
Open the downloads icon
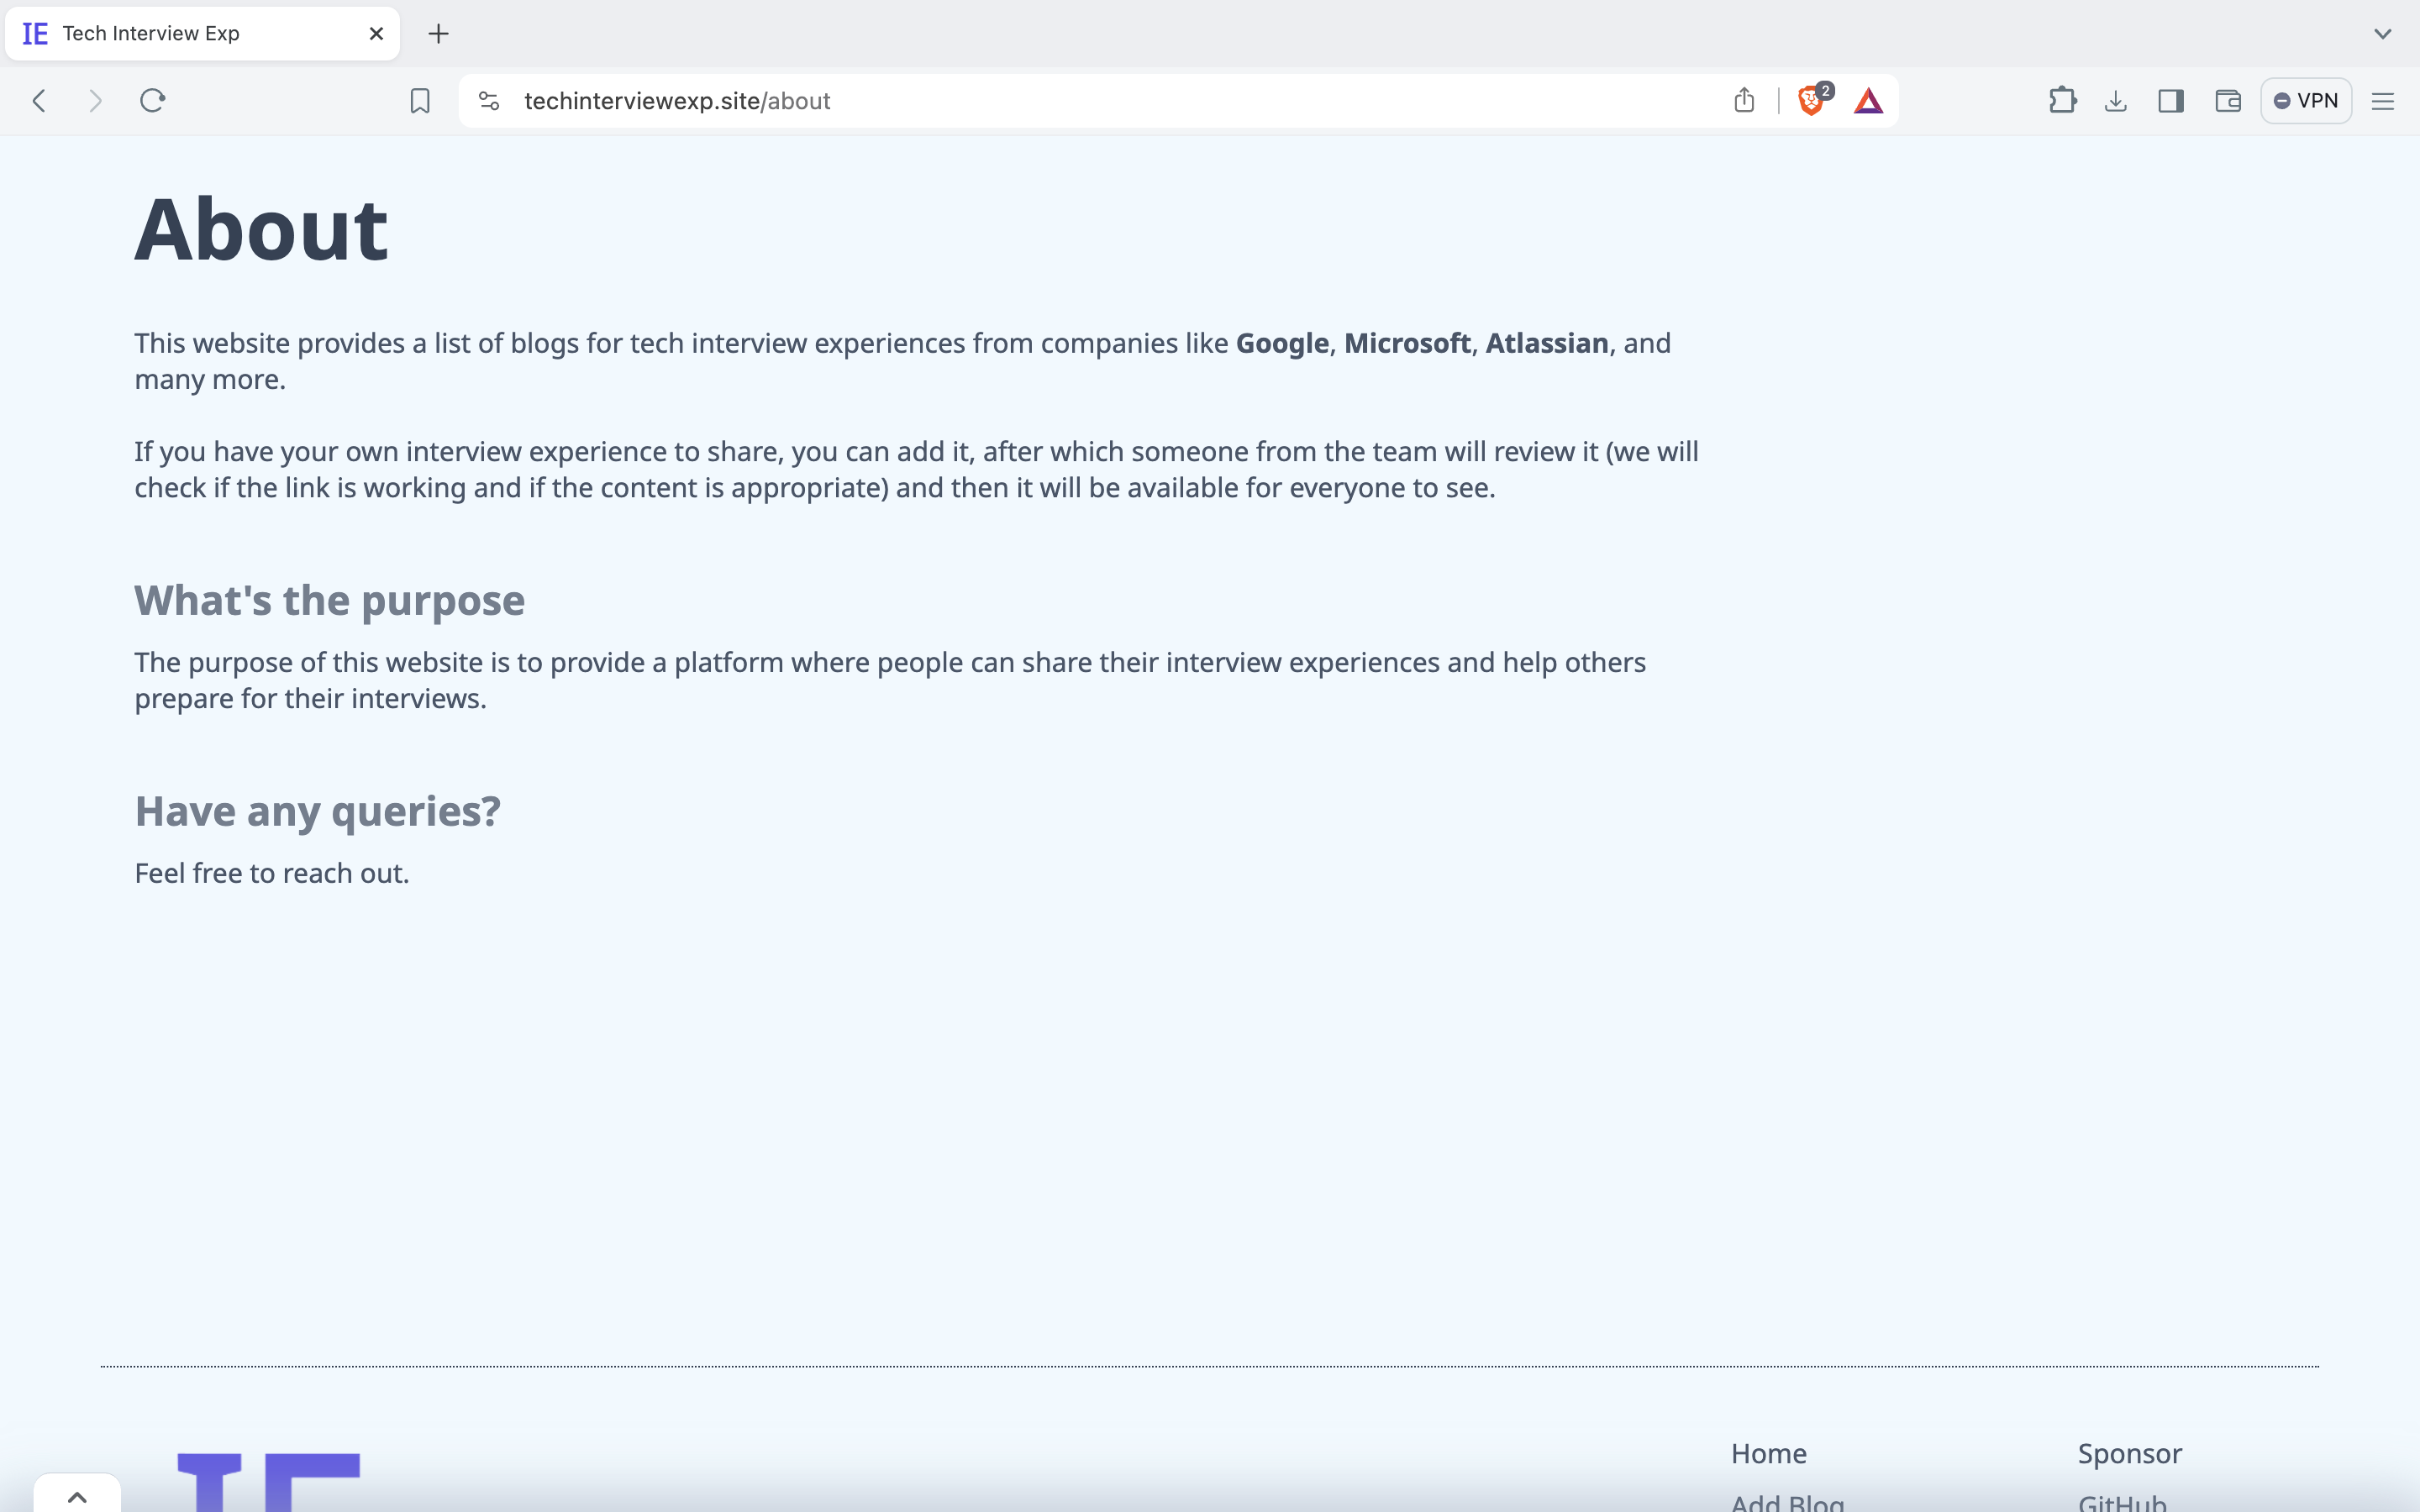(x=2116, y=101)
